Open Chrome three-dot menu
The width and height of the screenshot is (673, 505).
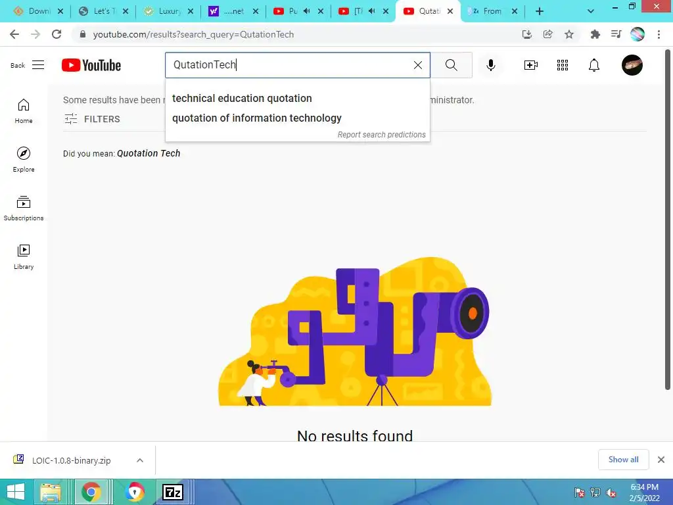[x=659, y=34]
